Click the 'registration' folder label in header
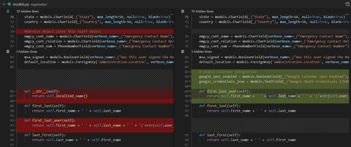Viewport: 351px width, 147px height. 39,5
